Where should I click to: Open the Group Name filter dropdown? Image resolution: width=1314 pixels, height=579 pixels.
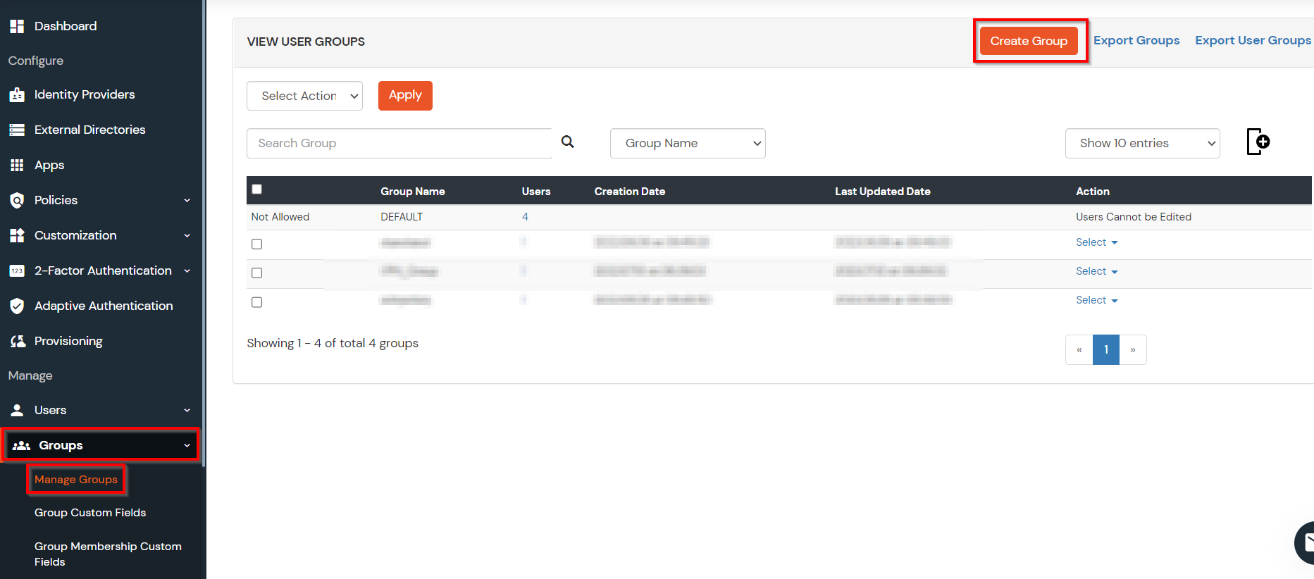tap(688, 143)
